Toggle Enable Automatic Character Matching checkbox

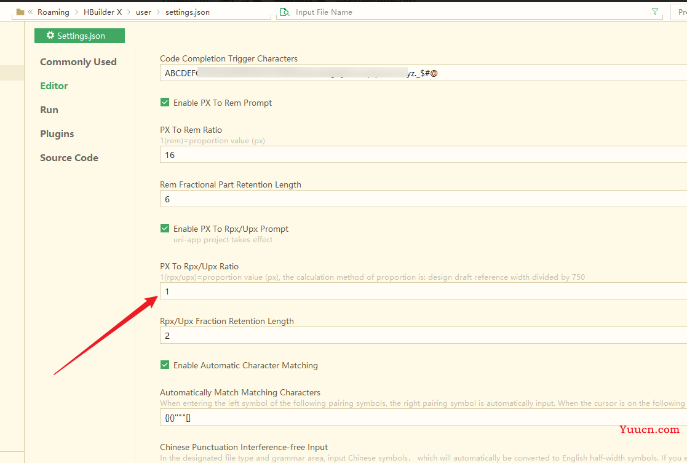click(165, 365)
